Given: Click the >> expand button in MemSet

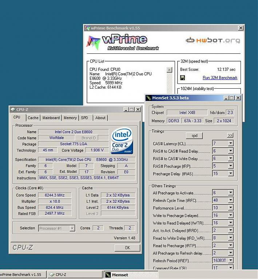Looking at the screenshot, I should 230,136.
